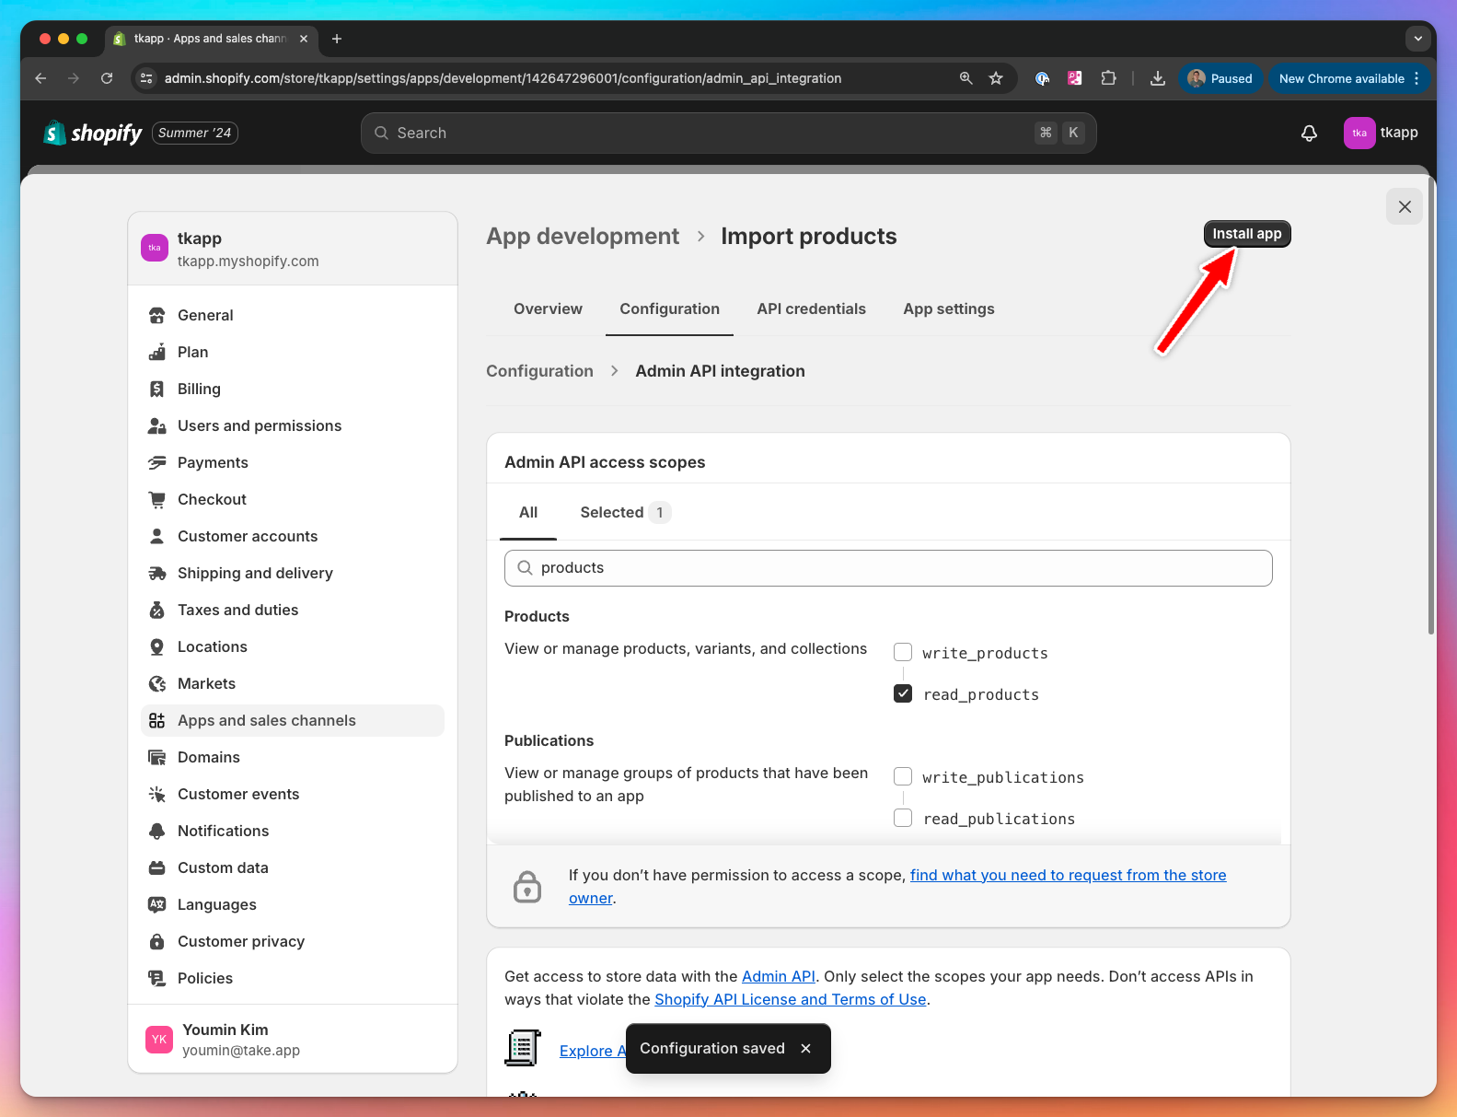Click the Taxes and duties icon

point(157,610)
